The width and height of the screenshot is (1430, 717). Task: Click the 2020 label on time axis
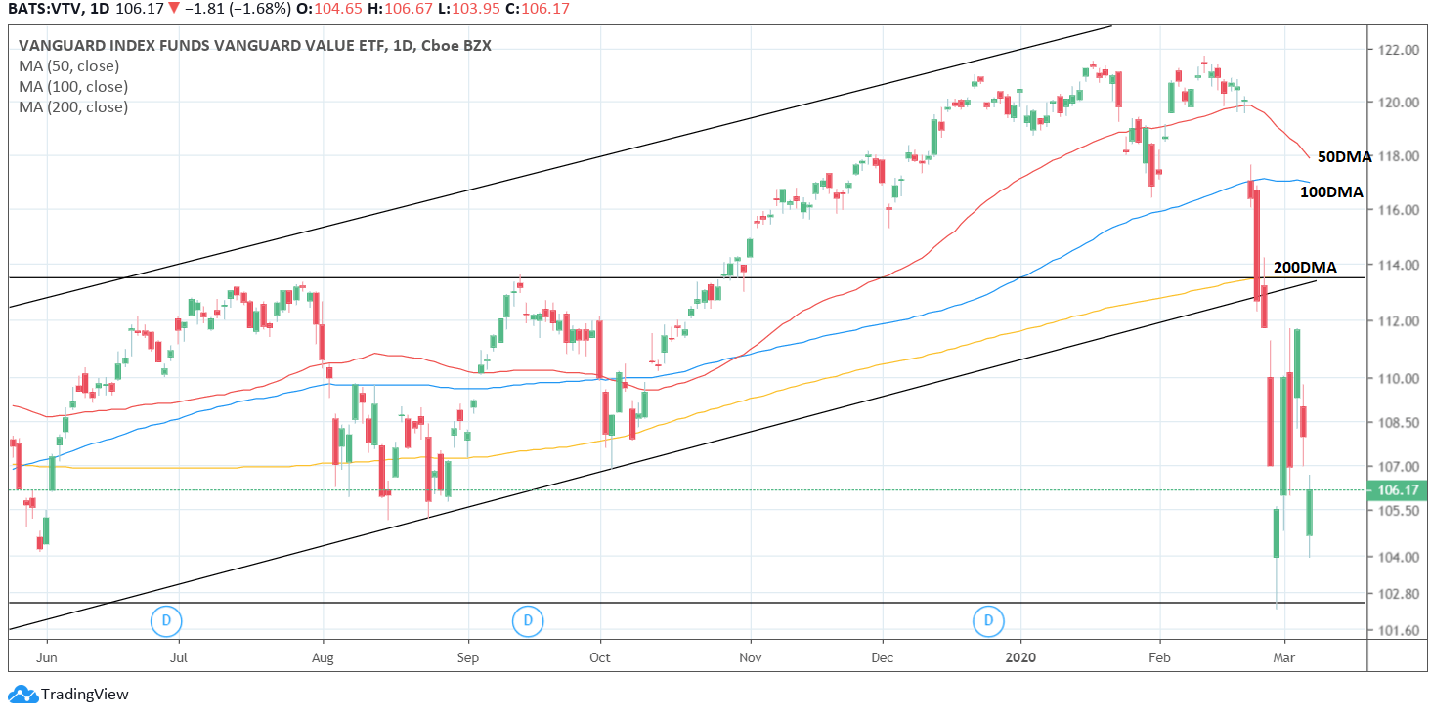1019,658
